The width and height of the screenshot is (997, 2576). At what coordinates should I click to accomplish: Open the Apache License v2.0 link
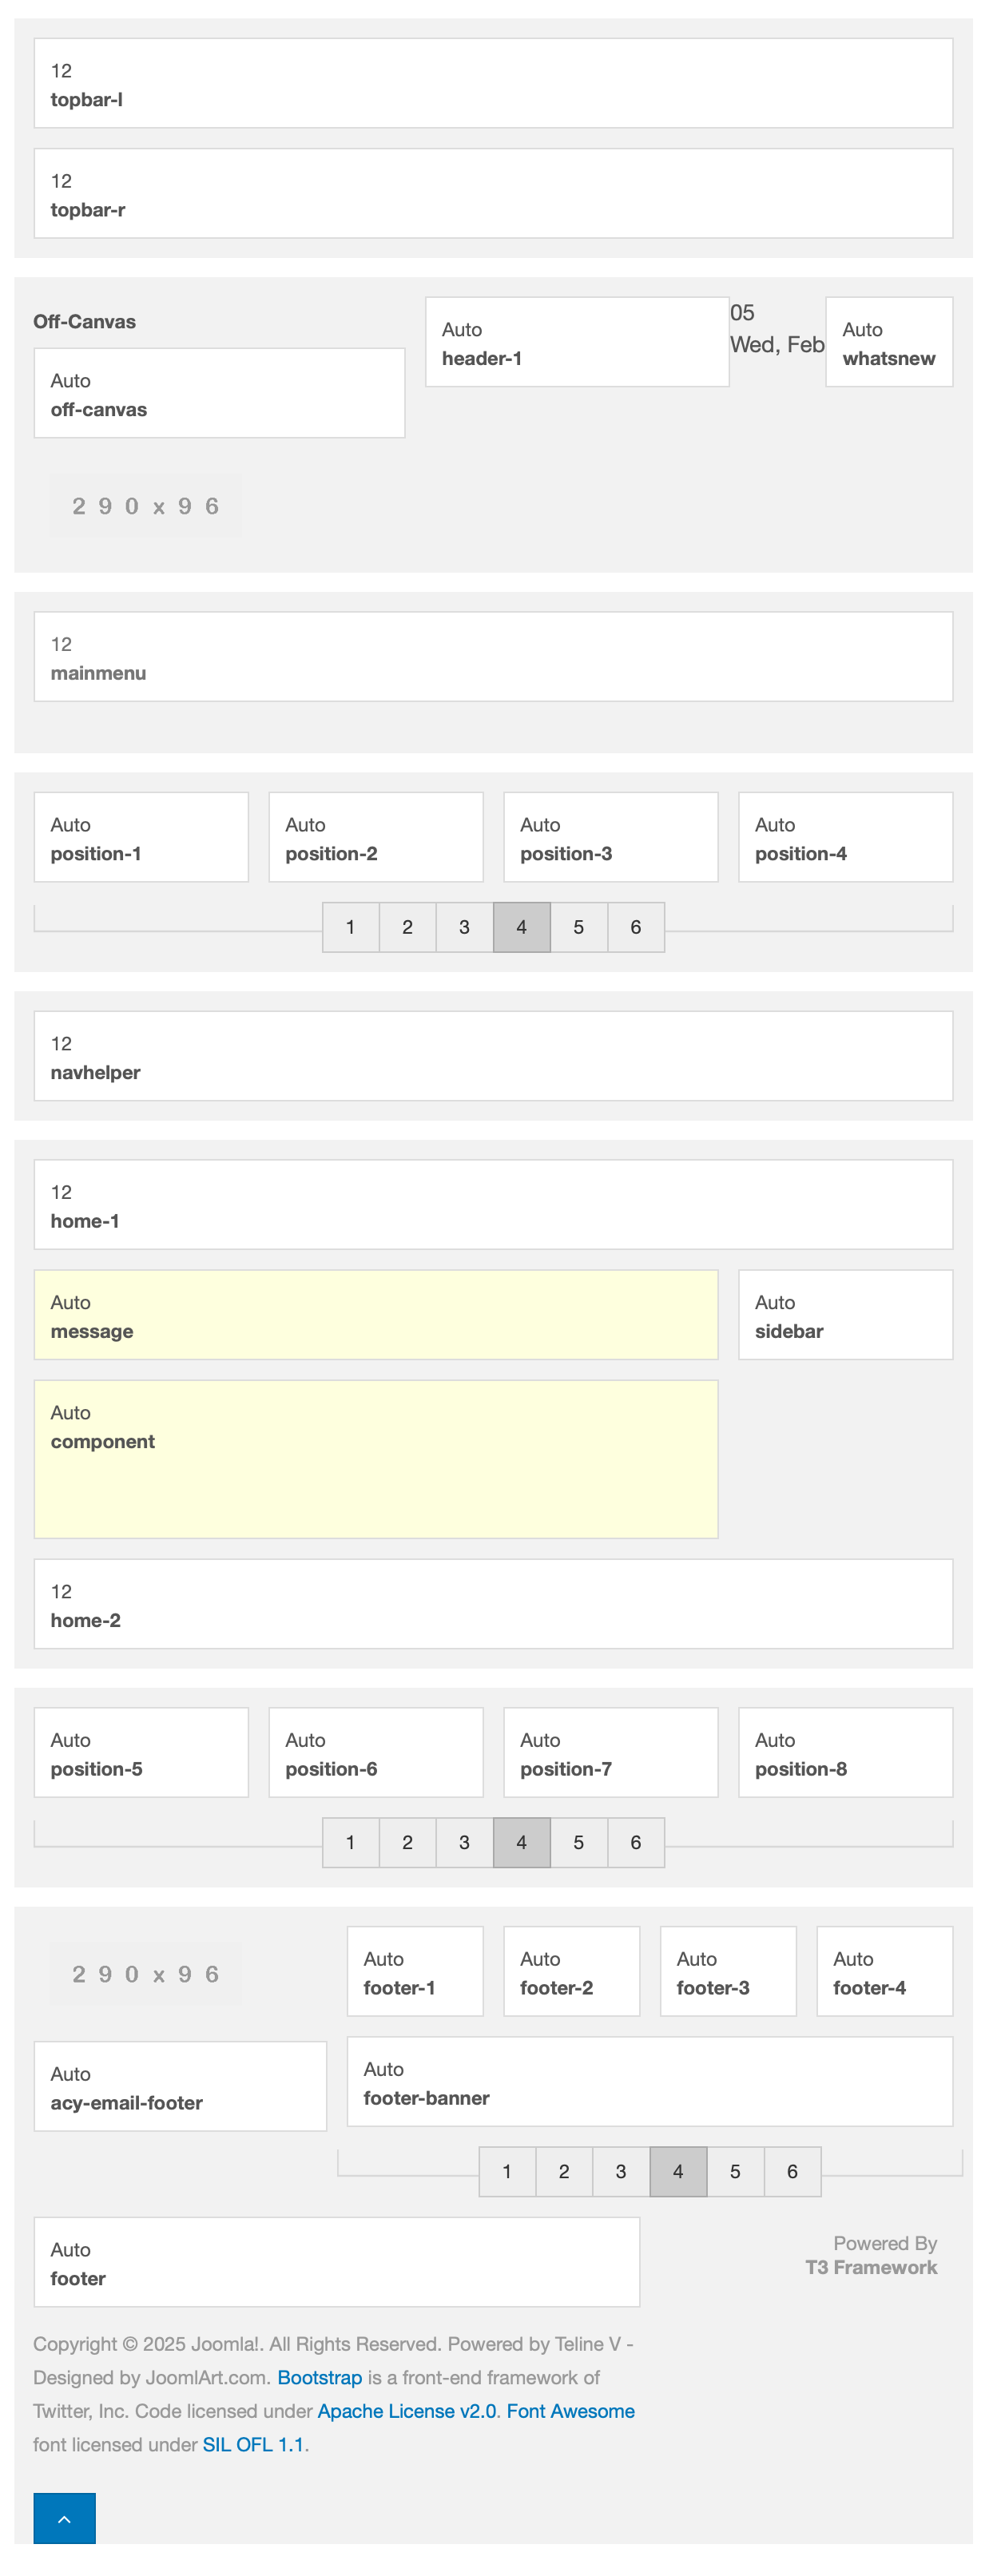[x=407, y=2411]
